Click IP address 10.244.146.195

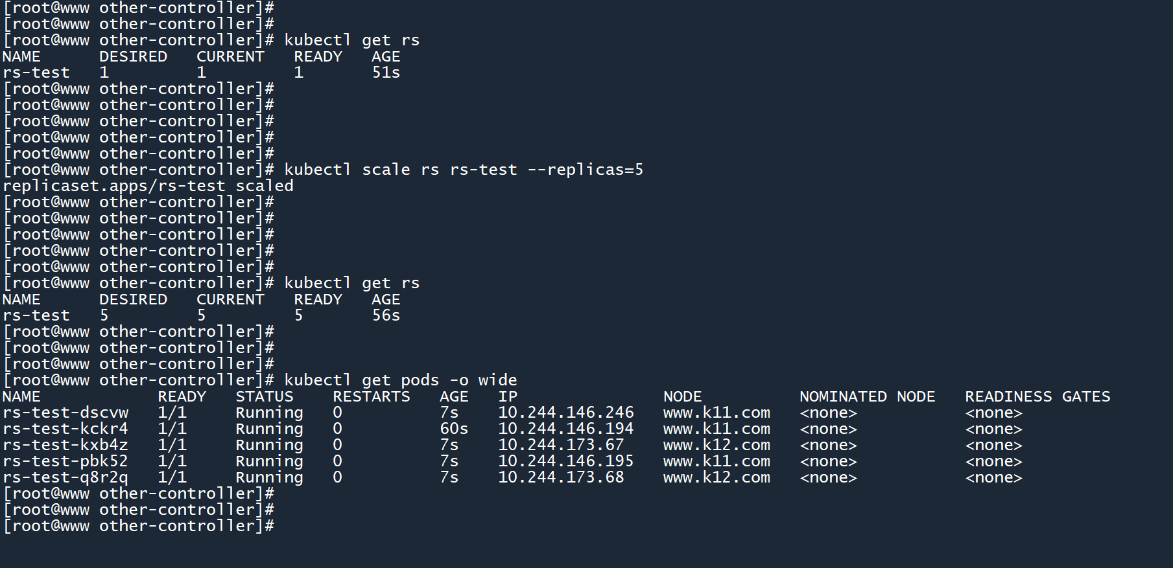click(x=565, y=461)
